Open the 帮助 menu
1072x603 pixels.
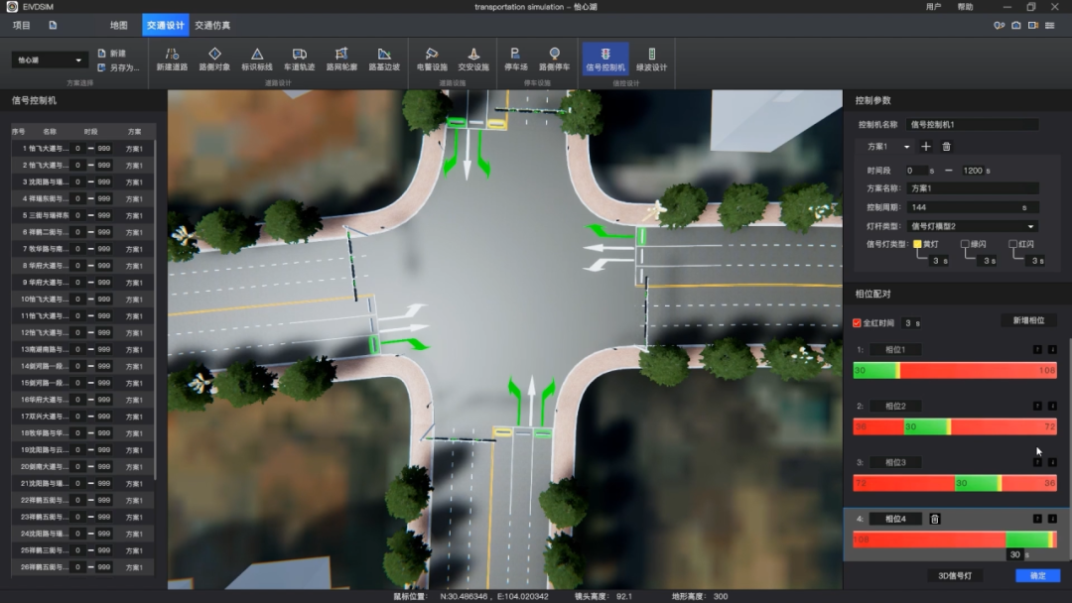966,7
